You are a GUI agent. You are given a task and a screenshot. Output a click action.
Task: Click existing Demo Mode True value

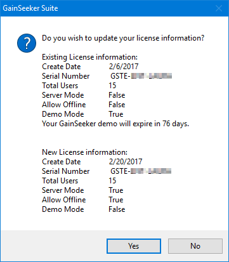[116, 114]
